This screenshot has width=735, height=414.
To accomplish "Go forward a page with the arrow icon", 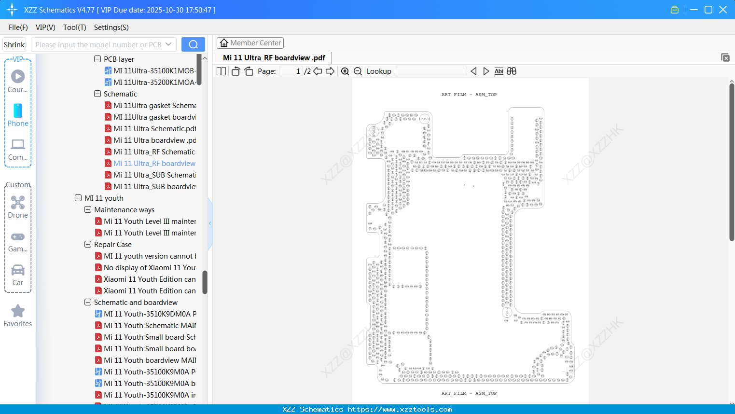I will [330, 71].
